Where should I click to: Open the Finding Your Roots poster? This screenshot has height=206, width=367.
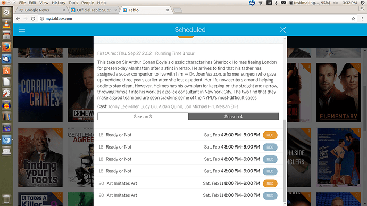[40, 157]
